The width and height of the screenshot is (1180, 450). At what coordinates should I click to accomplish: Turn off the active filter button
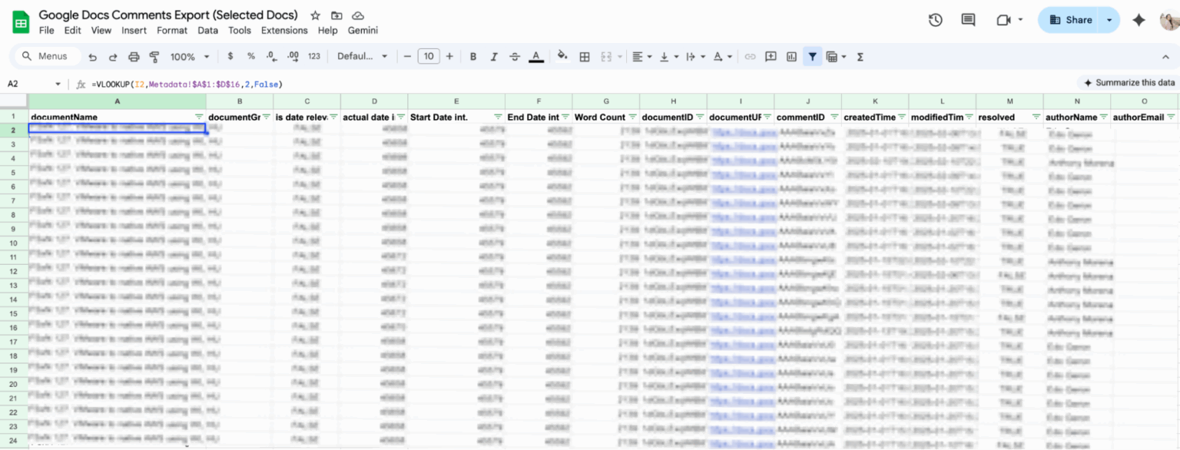coord(812,57)
